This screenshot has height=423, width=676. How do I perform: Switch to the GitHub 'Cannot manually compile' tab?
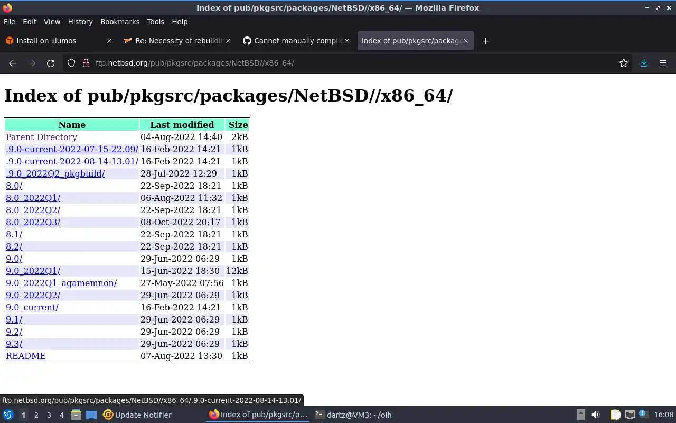pyautogui.click(x=296, y=41)
